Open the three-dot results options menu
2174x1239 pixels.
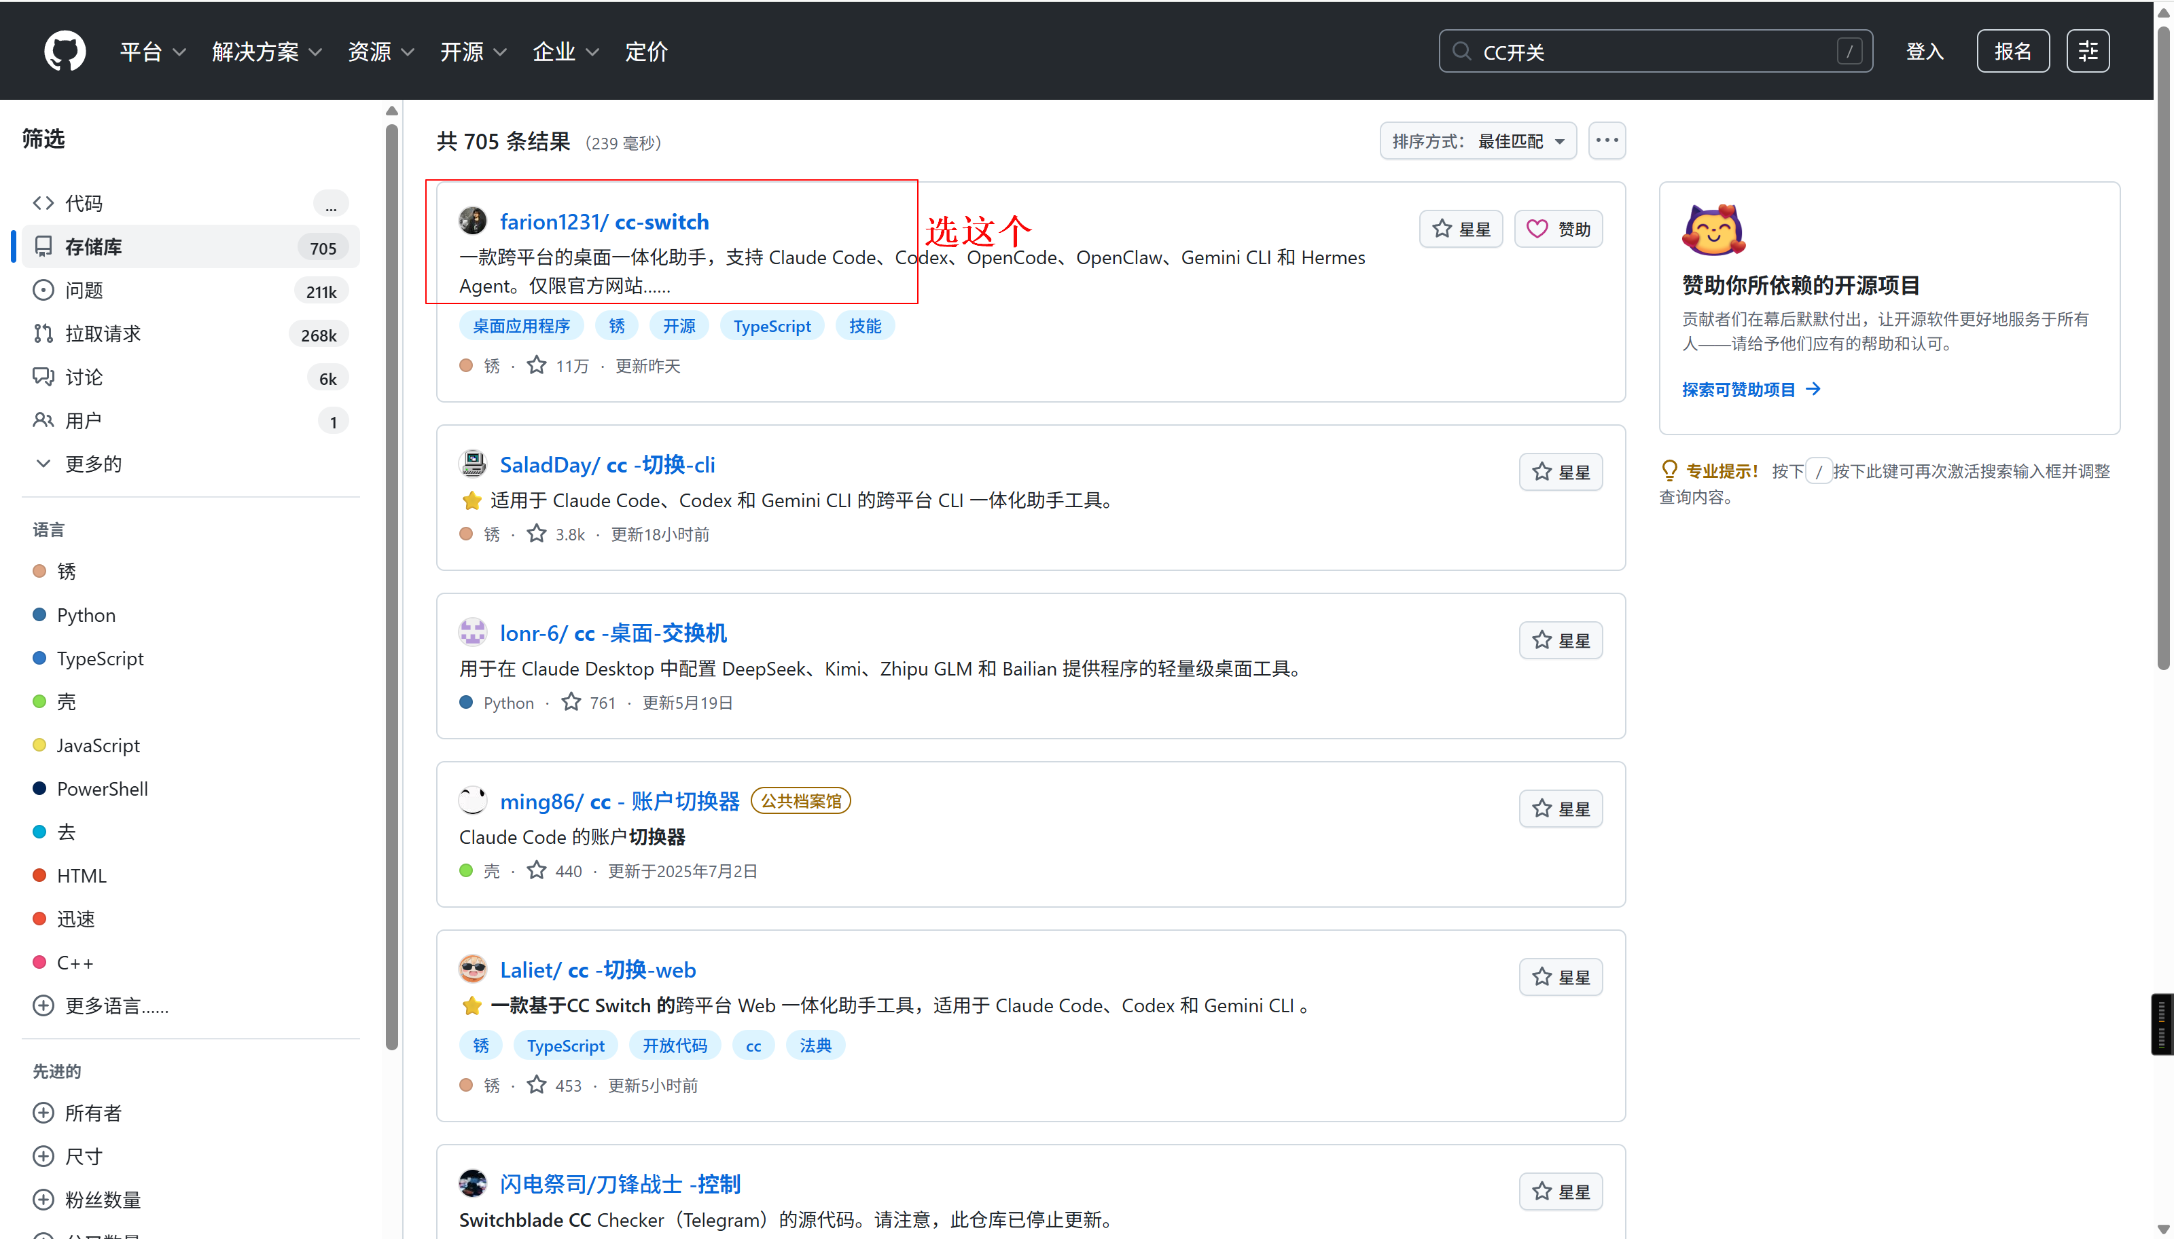[x=1607, y=141]
